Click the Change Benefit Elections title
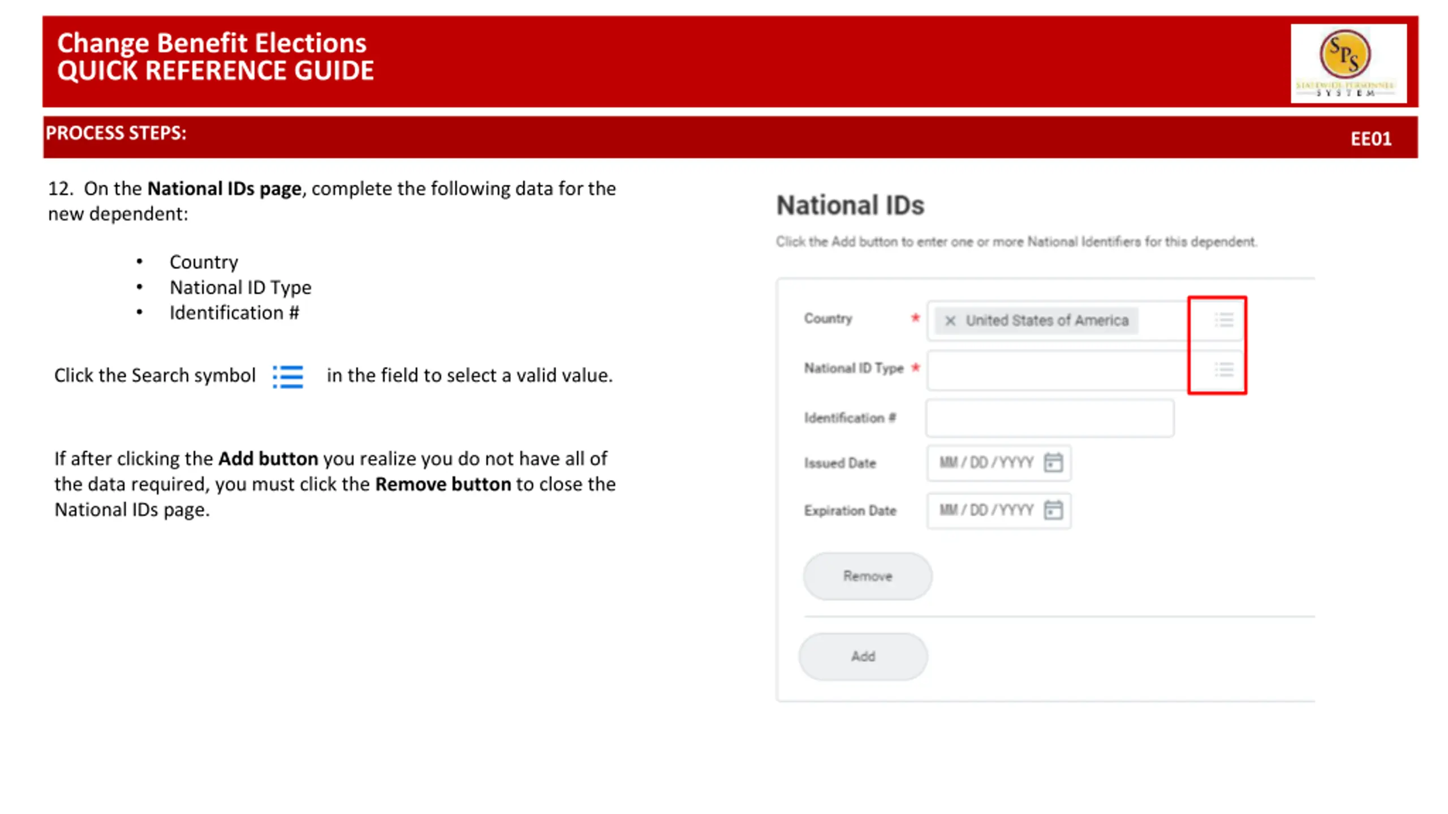The width and height of the screenshot is (1448, 814). coord(212,43)
